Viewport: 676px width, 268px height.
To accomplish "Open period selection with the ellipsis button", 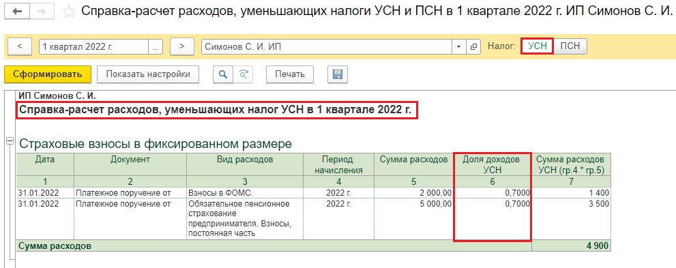I will pyautogui.click(x=156, y=47).
